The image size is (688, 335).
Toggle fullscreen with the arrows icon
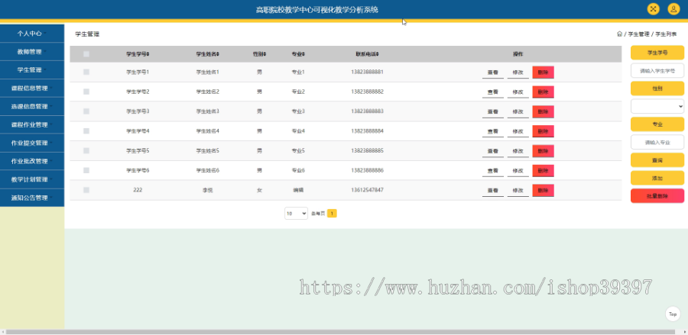(x=654, y=9)
